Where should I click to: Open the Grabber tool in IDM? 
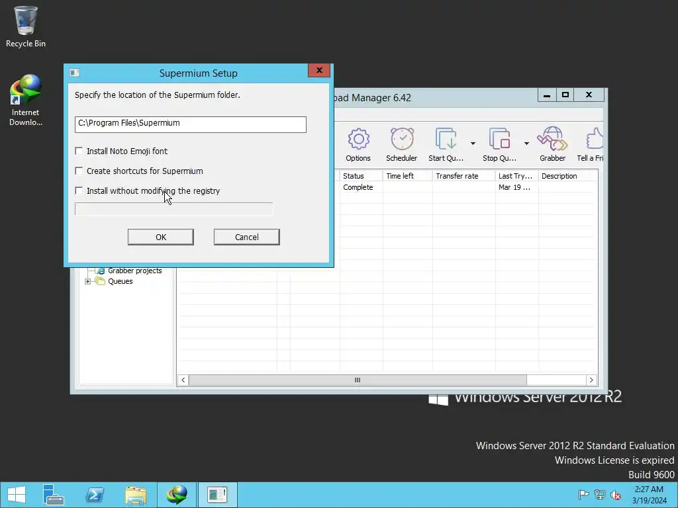[552, 145]
